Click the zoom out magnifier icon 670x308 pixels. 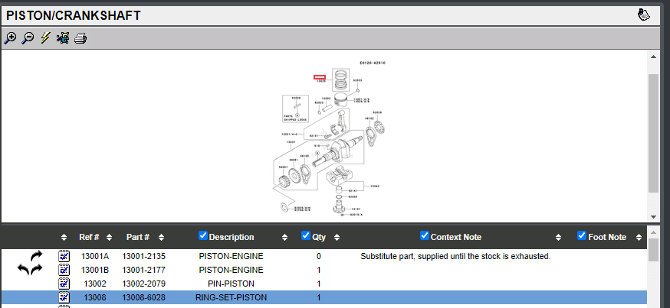click(28, 38)
